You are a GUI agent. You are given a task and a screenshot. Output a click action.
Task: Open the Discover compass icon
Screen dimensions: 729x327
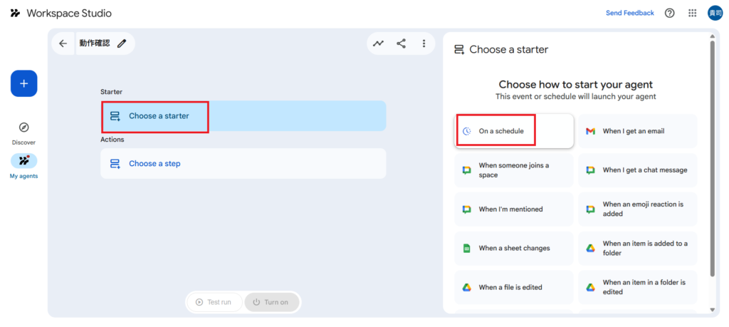23,128
